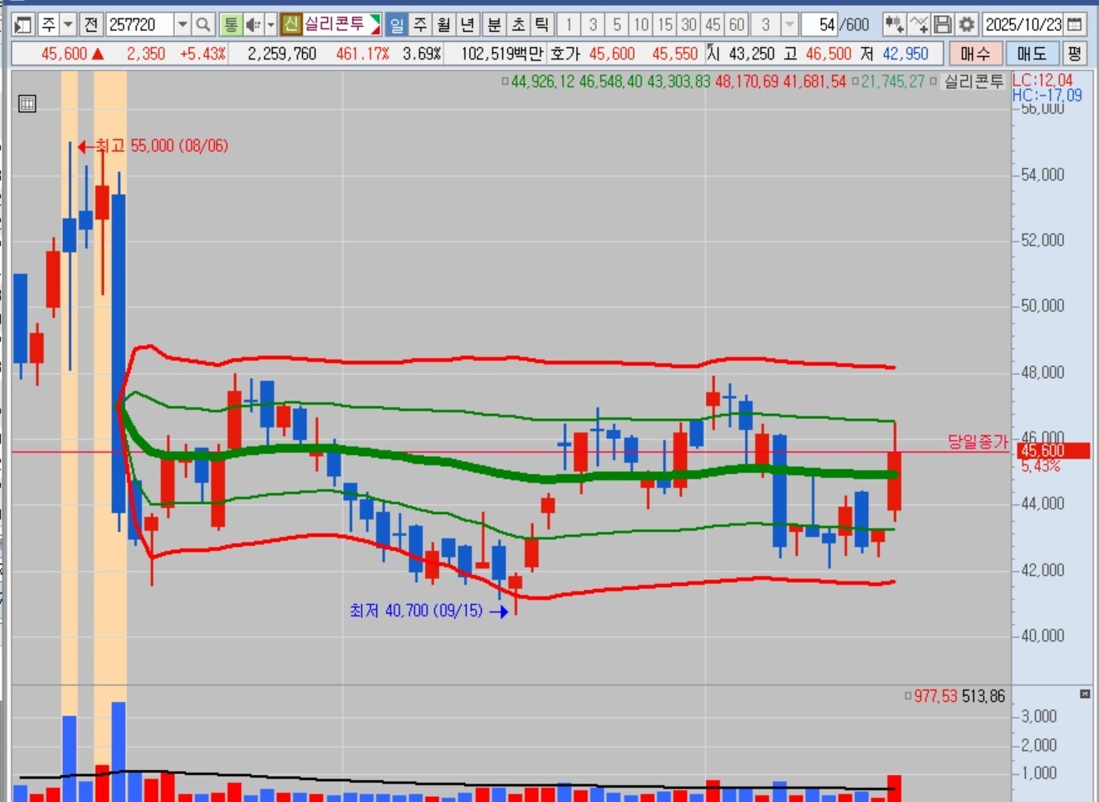Click the red-green flag icon after 실리콘투
Screen dimensions: 1099x802
pyautogui.click(x=374, y=24)
